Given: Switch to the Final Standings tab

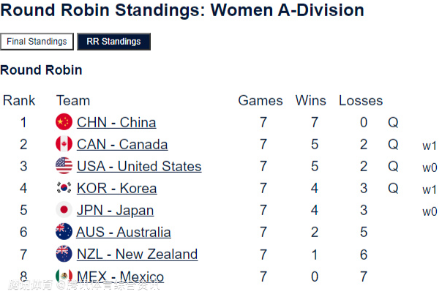Looking at the screenshot, I should pos(37,42).
